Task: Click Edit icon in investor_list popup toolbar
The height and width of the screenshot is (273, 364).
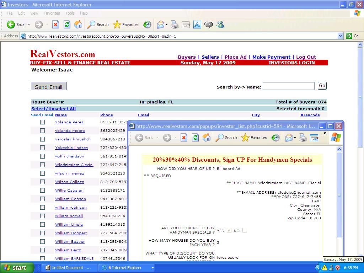Action: coord(314,138)
